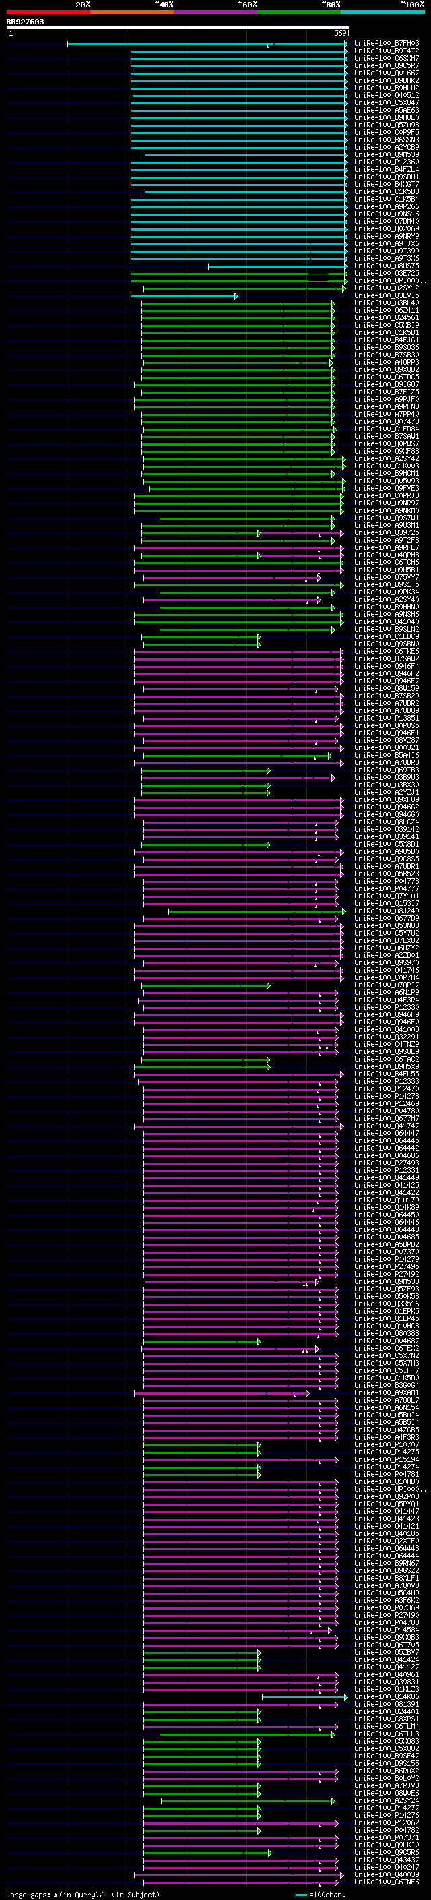Select subject label UniRef100_Q3LVI5
The width and height of the screenshot is (431, 1900).
[387, 296]
